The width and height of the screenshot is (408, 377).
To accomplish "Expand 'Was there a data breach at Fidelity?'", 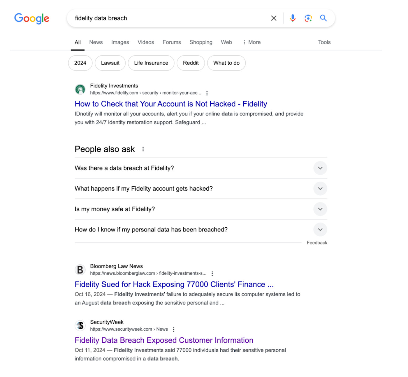I will click(x=320, y=168).
